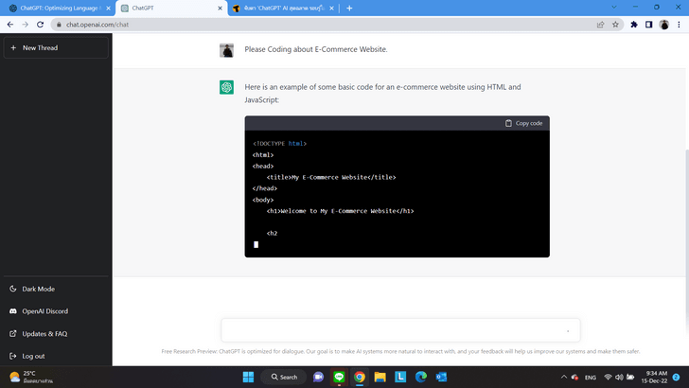Click the address bar URL

pos(284,25)
